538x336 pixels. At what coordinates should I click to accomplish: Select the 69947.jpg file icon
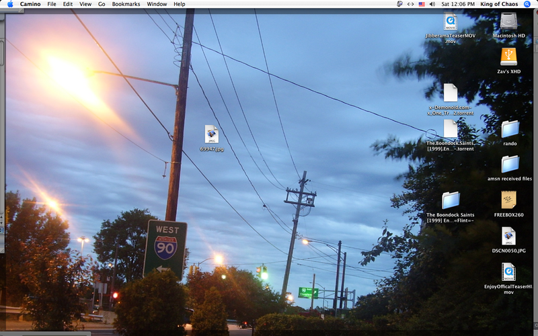(212, 134)
